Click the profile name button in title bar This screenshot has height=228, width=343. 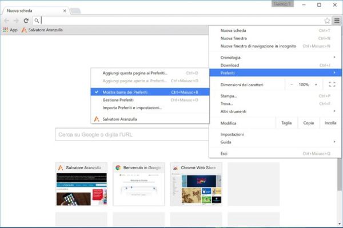click(x=282, y=4)
